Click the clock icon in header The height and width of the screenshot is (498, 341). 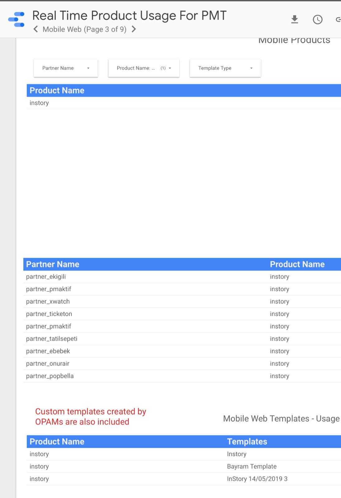pyautogui.click(x=317, y=20)
